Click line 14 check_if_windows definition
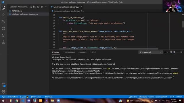184x103 pixels. 71,18
